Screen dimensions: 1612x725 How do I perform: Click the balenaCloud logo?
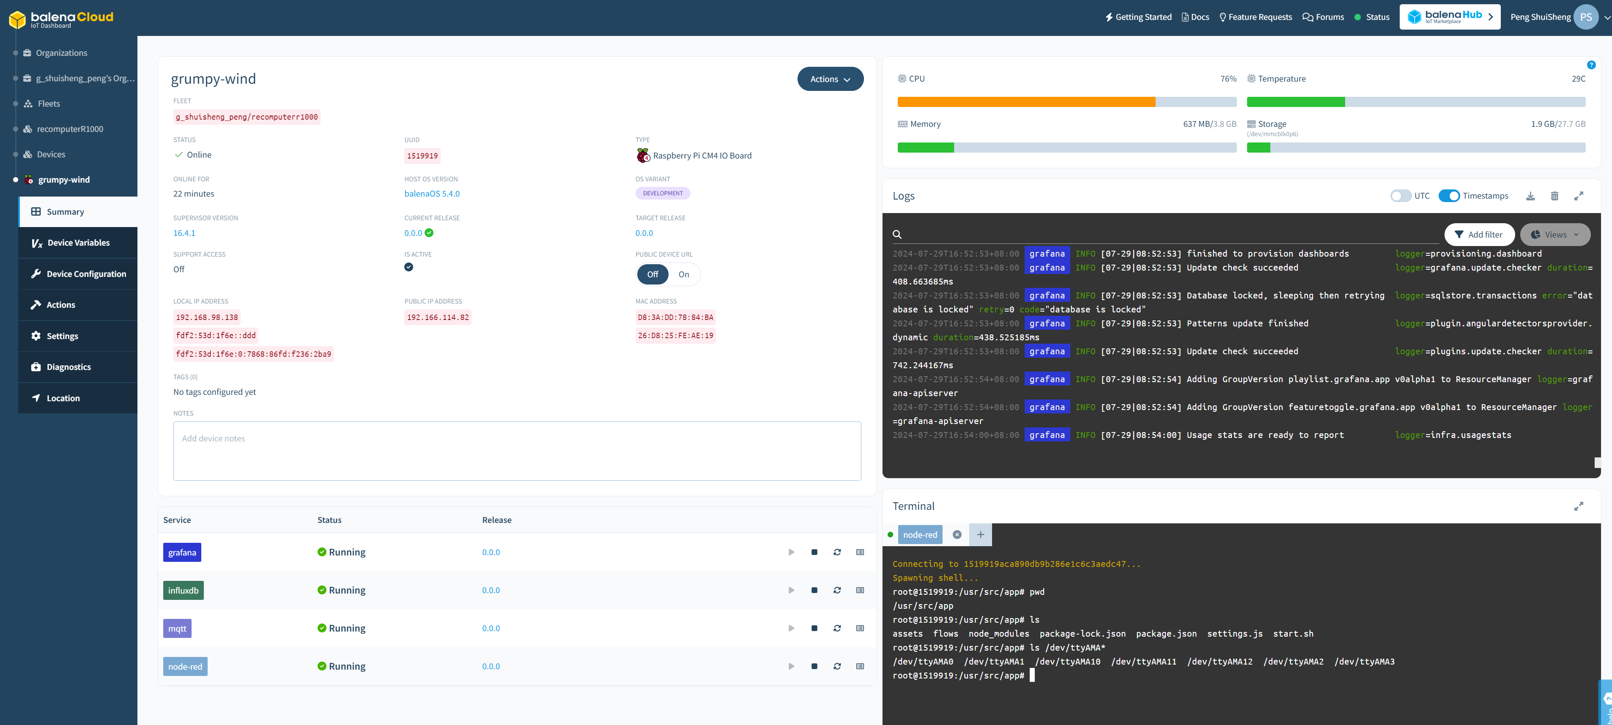[61, 19]
